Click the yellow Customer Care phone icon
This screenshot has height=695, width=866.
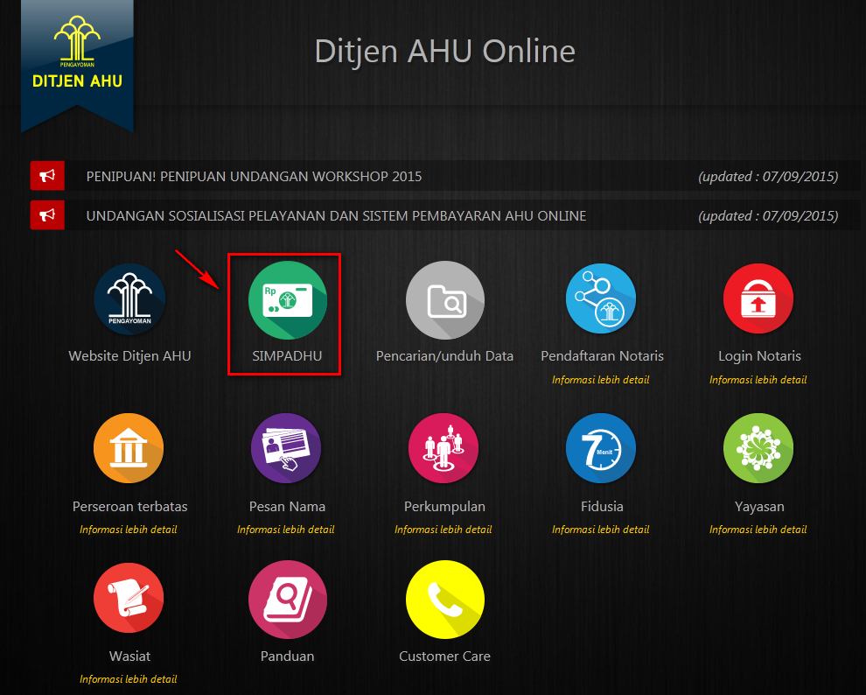coord(444,600)
